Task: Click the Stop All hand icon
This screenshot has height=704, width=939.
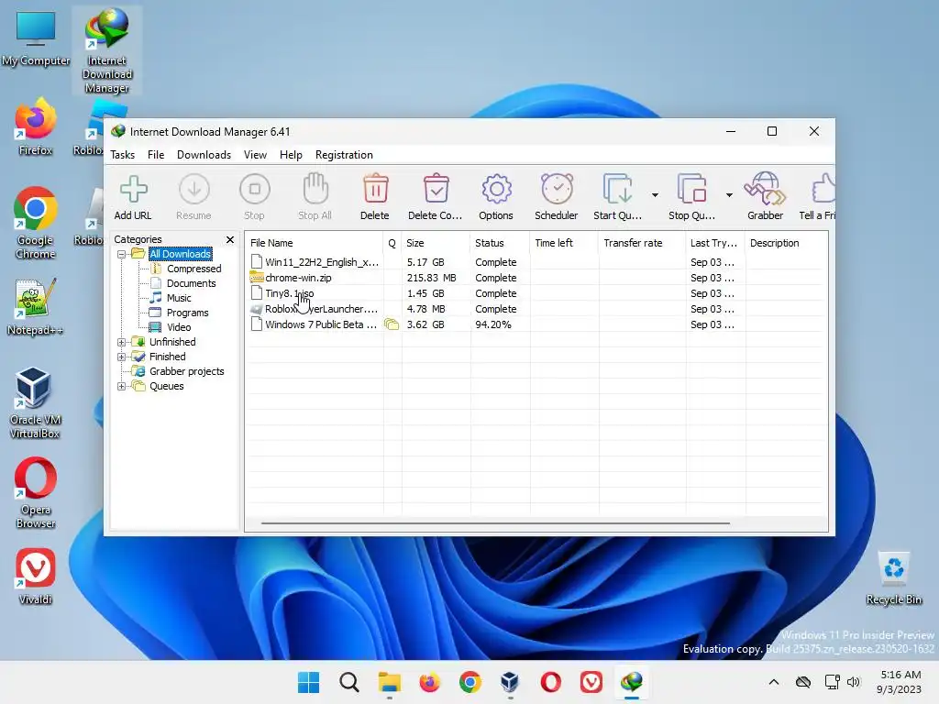Action: click(315, 189)
